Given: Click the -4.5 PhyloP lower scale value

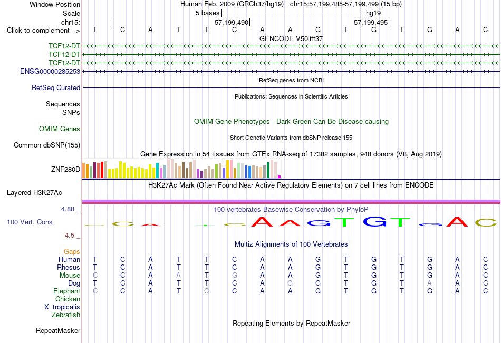Looking at the screenshot, I should click(x=69, y=236).
